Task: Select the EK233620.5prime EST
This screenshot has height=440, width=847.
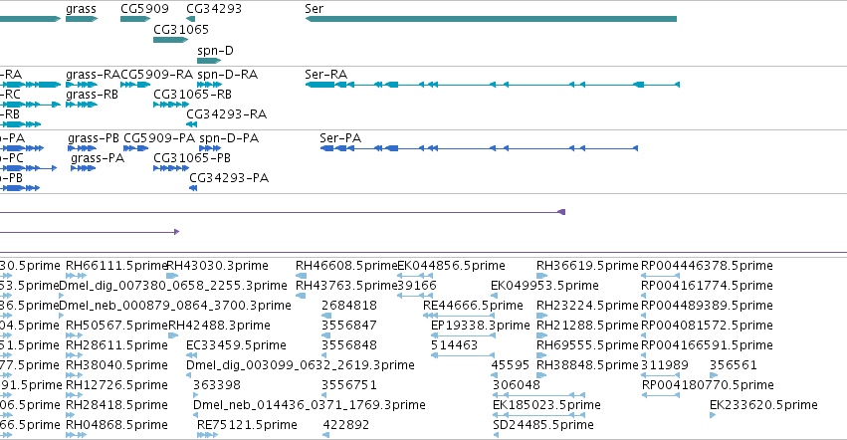Action: [713, 416]
